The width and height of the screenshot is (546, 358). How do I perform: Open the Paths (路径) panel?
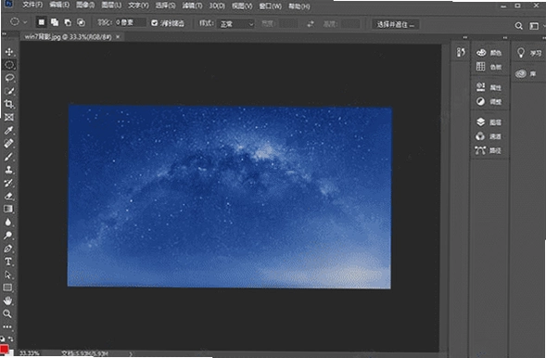[489, 150]
